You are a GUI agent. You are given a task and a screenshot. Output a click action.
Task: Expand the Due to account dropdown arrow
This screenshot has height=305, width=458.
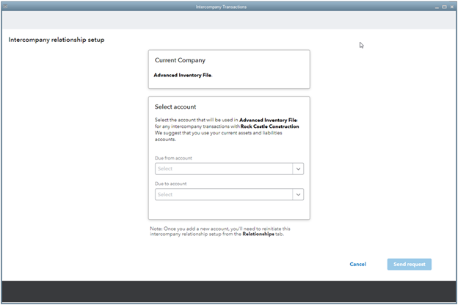[298, 195]
